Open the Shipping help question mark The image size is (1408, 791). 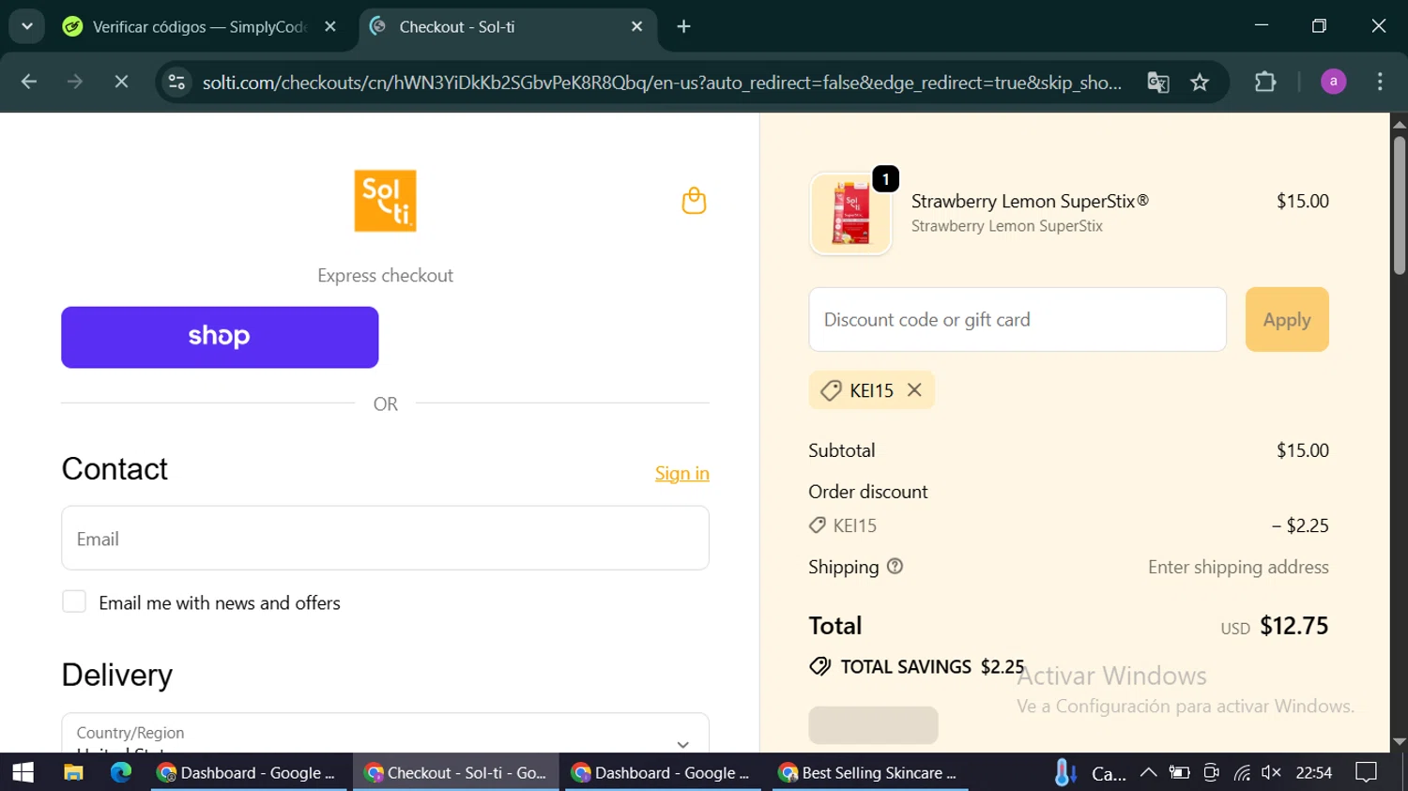(895, 567)
